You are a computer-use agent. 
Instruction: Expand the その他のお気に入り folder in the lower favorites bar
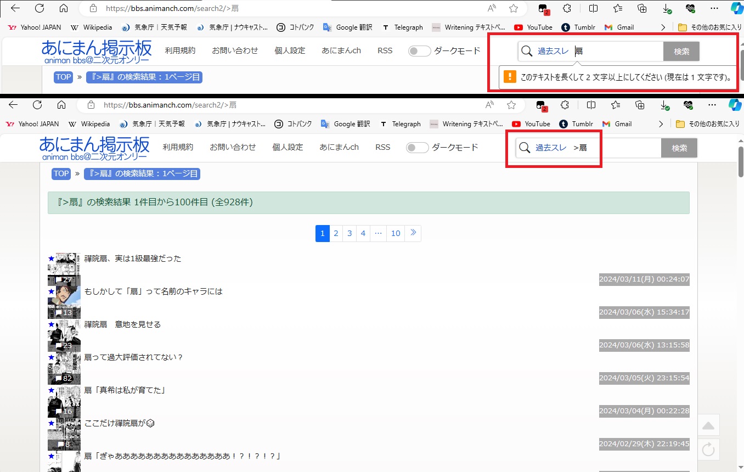click(708, 124)
